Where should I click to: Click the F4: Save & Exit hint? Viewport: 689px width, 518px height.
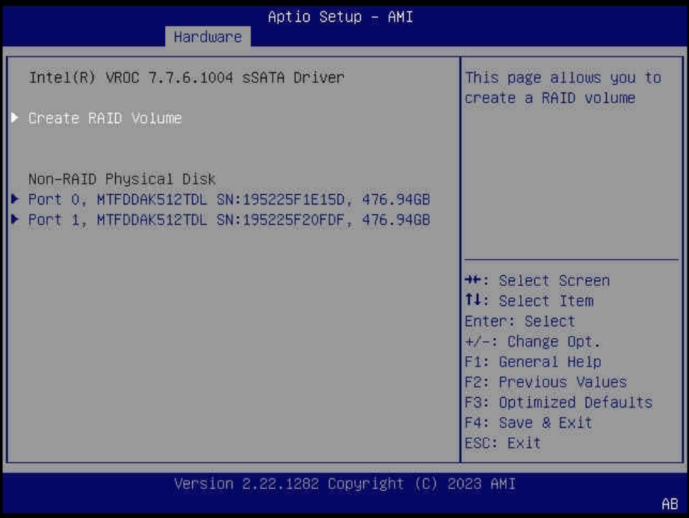[x=528, y=422]
